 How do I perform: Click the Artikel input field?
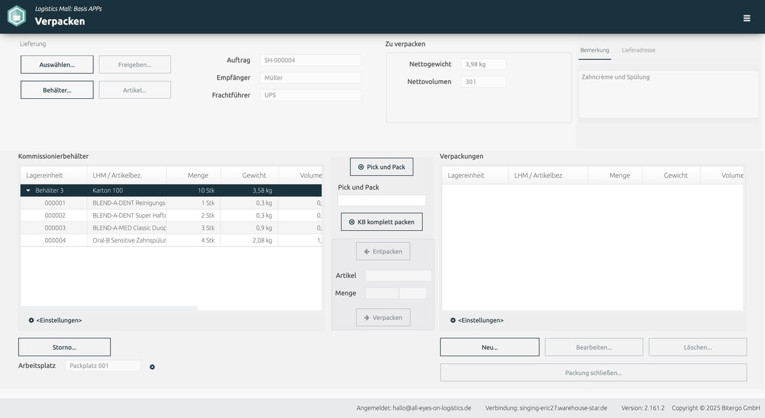(399, 275)
